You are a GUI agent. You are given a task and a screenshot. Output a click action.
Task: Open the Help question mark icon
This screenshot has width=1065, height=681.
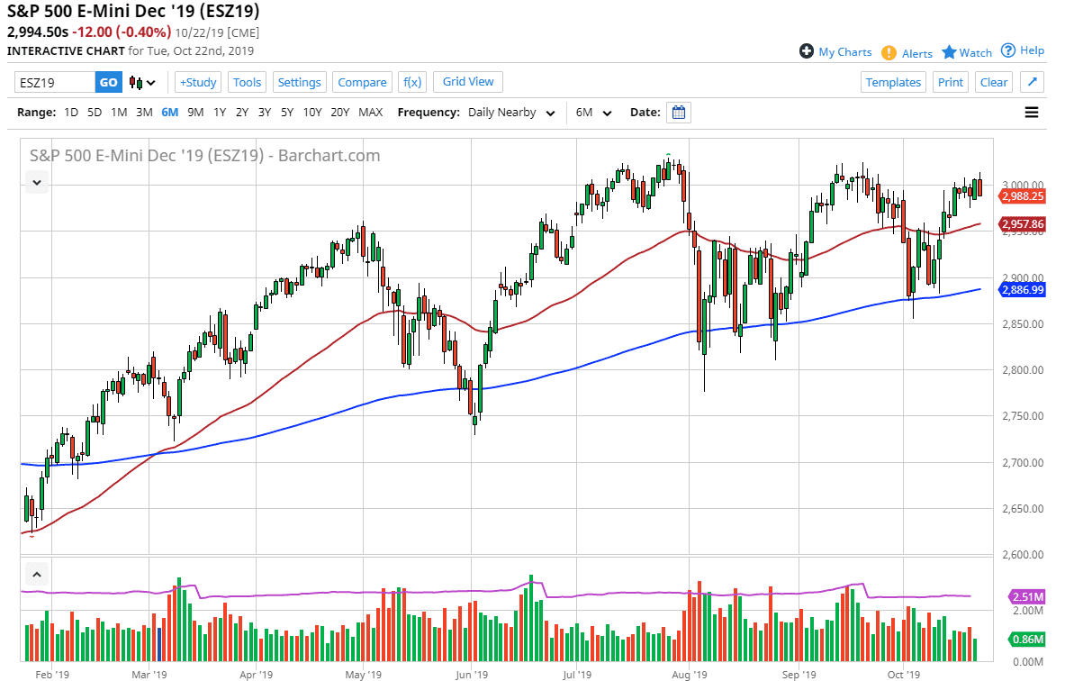[x=1006, y=50]
